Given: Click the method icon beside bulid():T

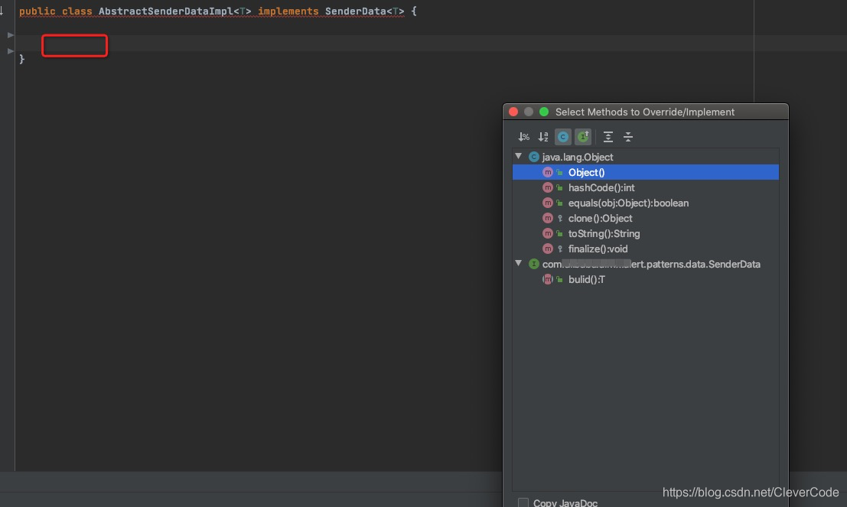Looking at the screenshot, I should (x=548, y=280).
